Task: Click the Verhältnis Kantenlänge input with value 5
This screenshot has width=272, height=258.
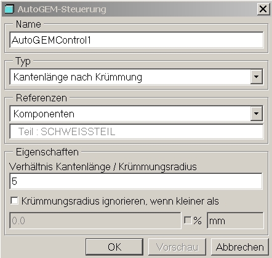Action: coord(136,181)
